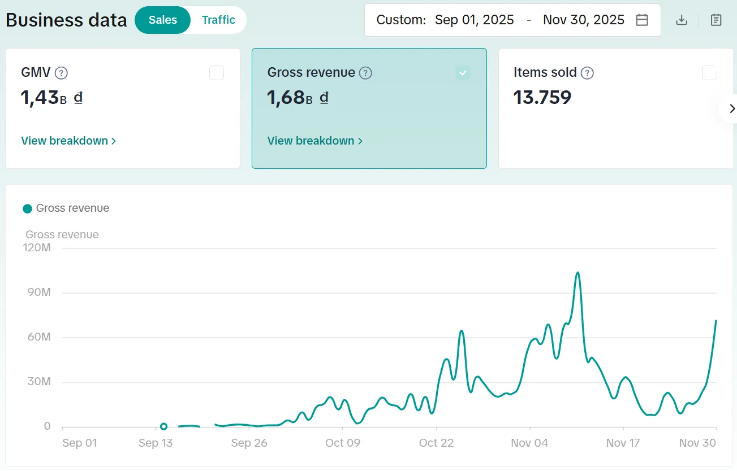This screenshot has height=471, width=737.
Task: Open the clipboard report icon
Action: tap(716, 20)
